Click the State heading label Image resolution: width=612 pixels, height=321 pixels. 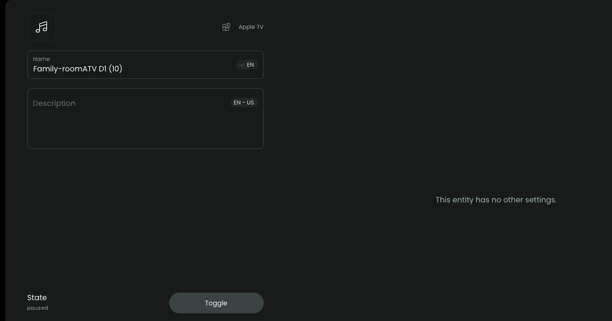[37, 298]
